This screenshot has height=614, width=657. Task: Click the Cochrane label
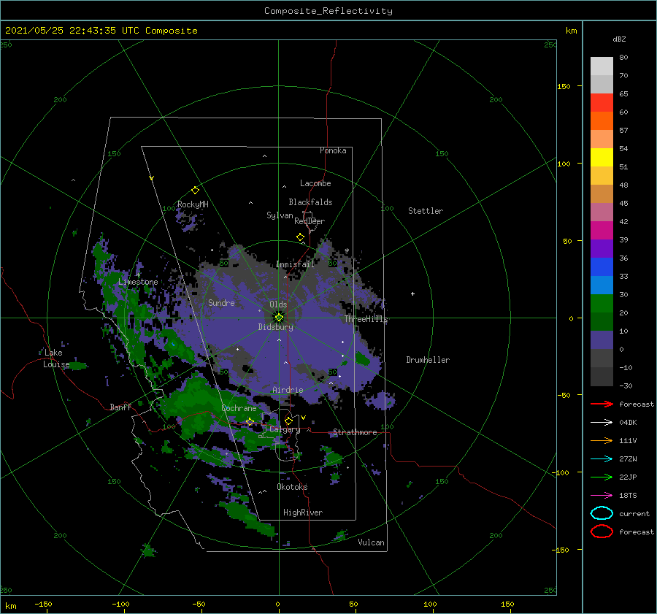239,408
